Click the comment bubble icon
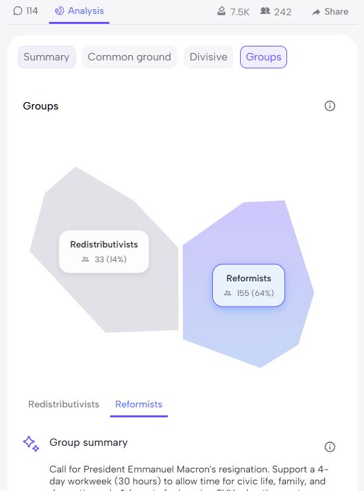Viewport: 364px width, 491px height. [18, 11]
